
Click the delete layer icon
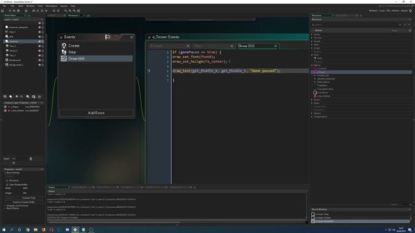40,96
